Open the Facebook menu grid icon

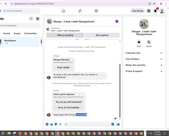[149, 11]
